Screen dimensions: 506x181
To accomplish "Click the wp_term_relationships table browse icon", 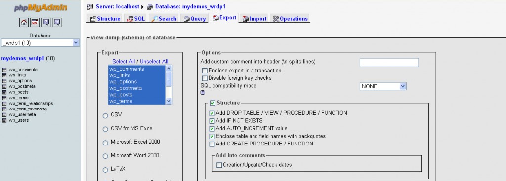I will click(4, 104).
